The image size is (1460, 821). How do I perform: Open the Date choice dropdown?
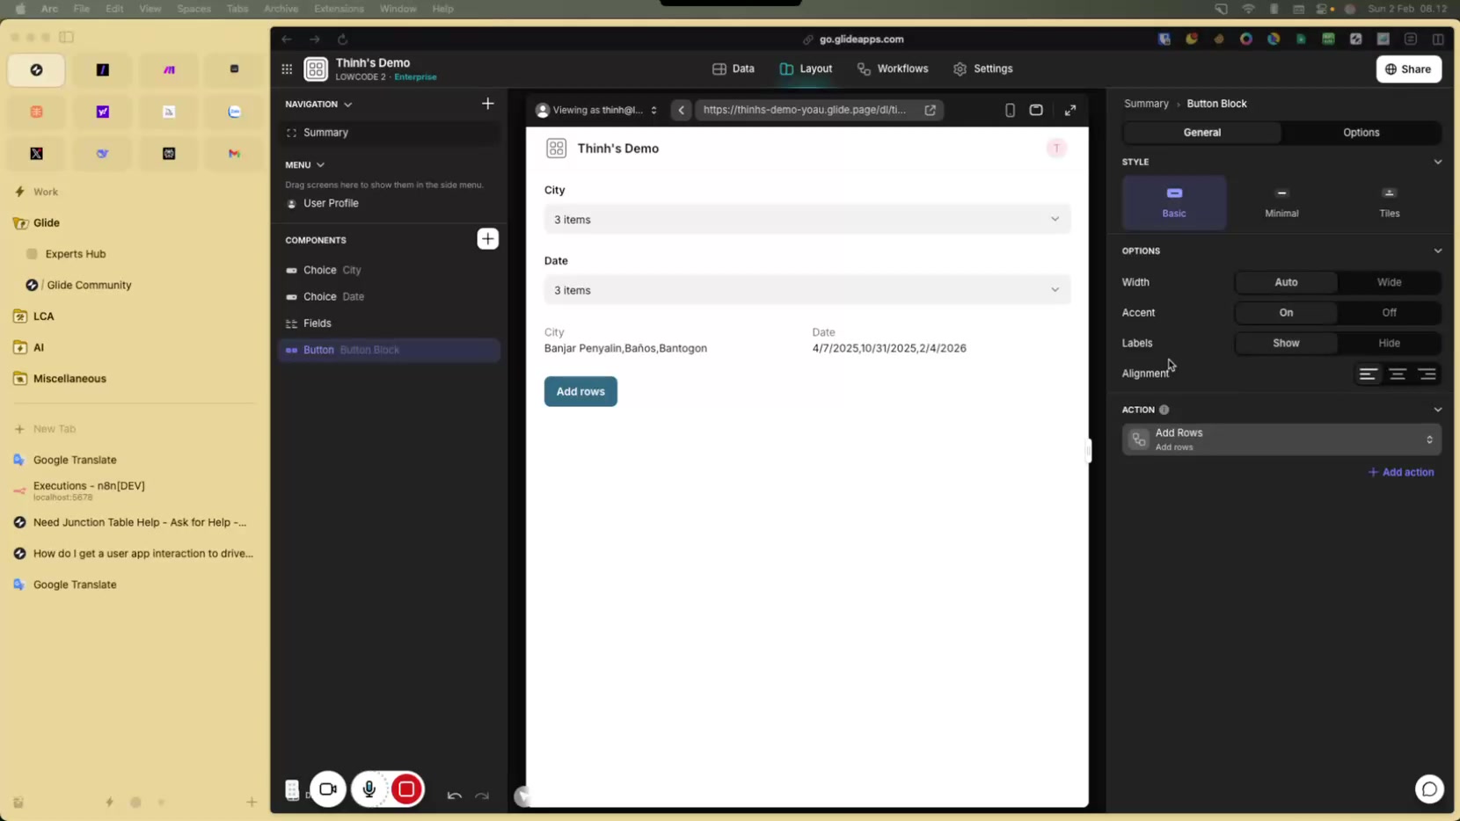pyautogui.click(x=807, y=290)
